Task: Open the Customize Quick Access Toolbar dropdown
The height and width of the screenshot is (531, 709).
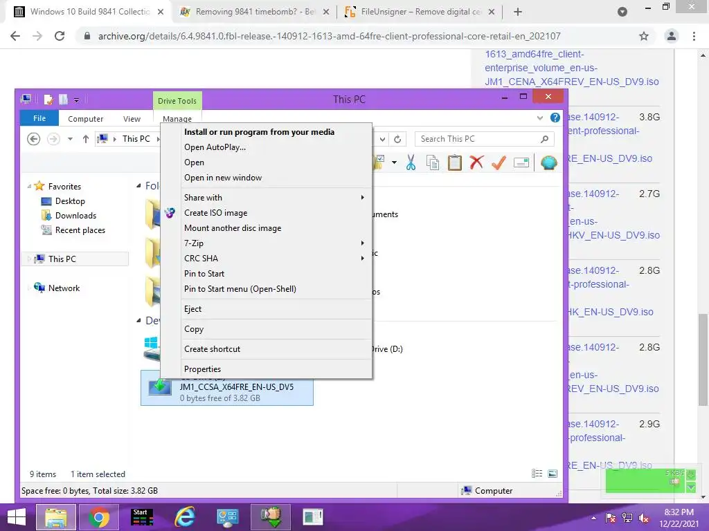Action: pyautogui.click(x=76, y=100)
